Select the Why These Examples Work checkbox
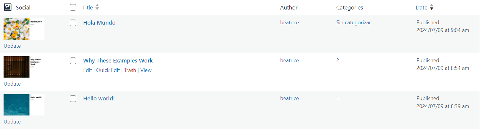480x130 pixels. pos(73,61)
